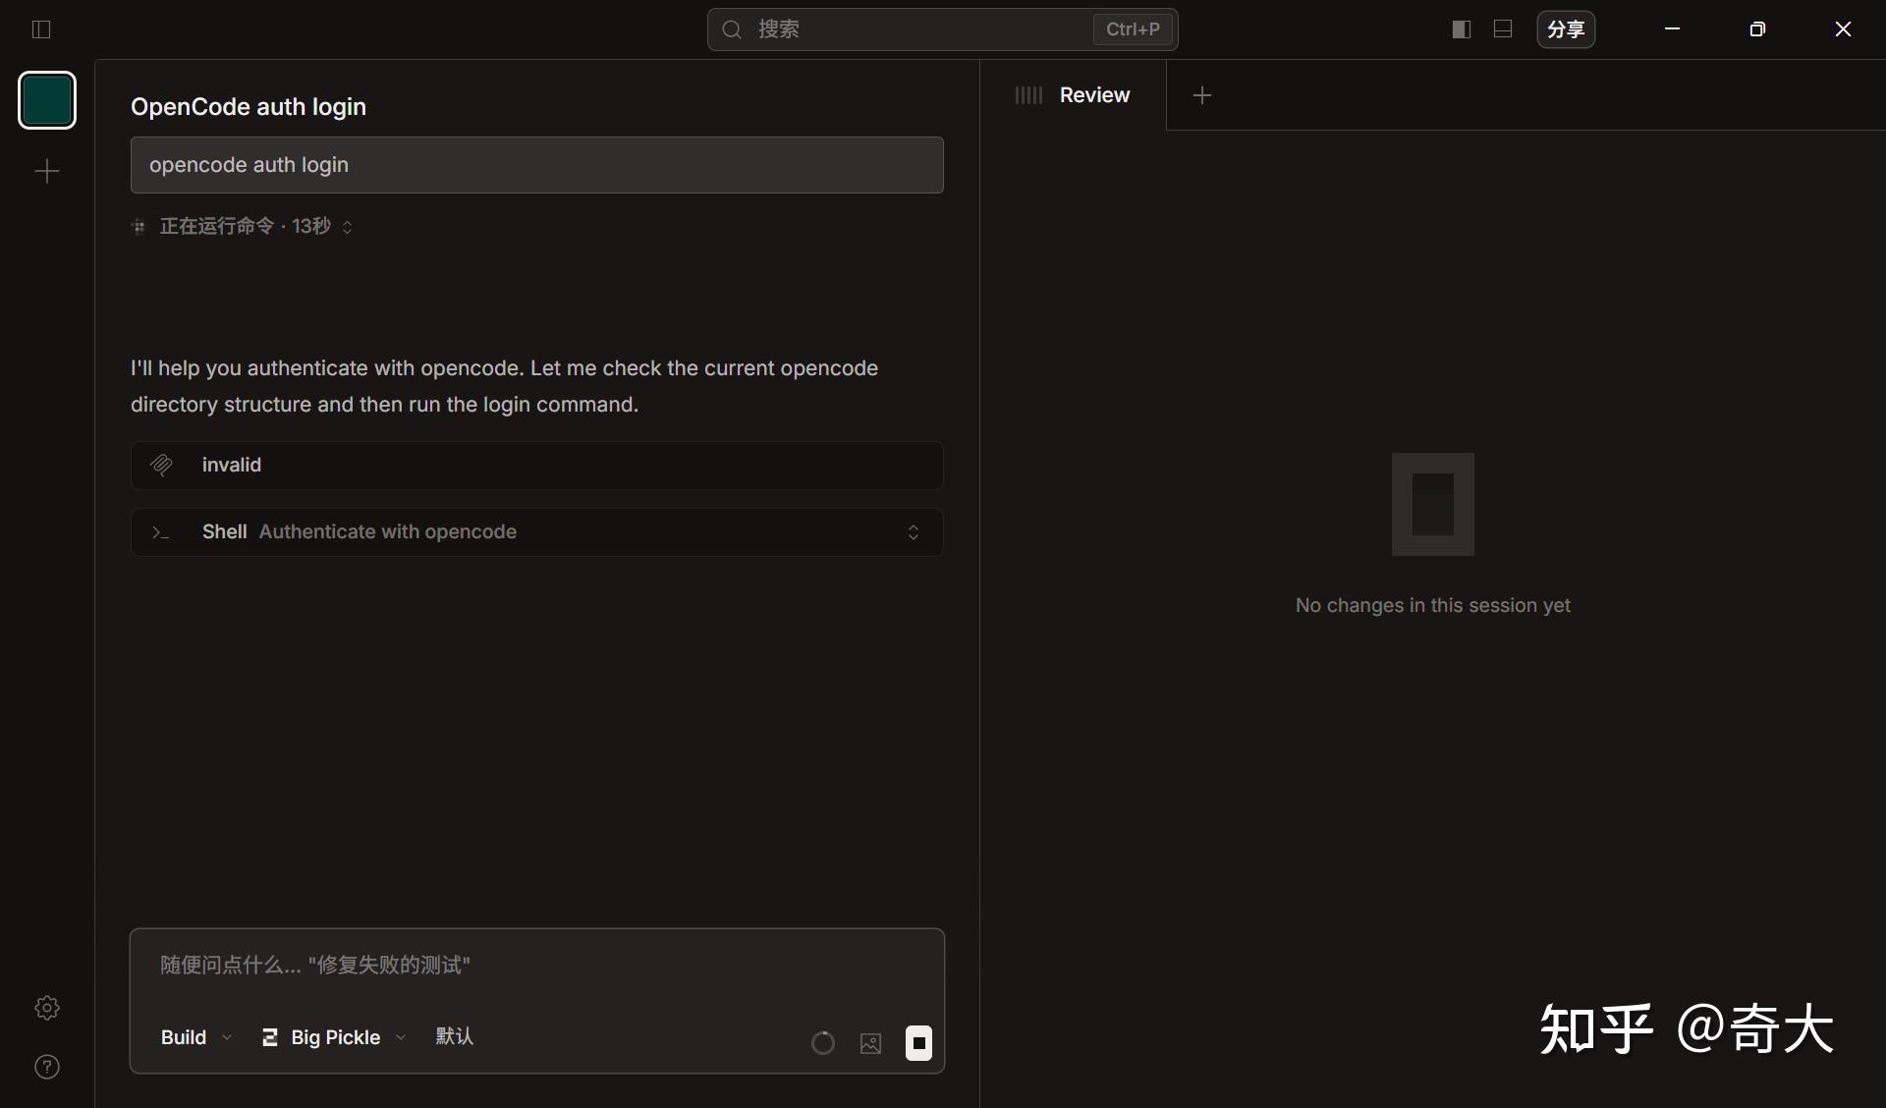Toggle the bottom terminal panel icon
The height and width of the screenshot is (1108, 1886).
(x=1503, y=29)
